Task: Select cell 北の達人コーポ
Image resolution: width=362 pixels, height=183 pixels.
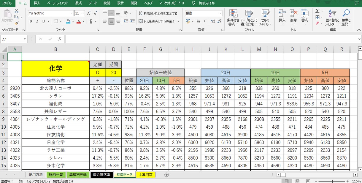Action: pyautogui.click(x=55, y=88)
